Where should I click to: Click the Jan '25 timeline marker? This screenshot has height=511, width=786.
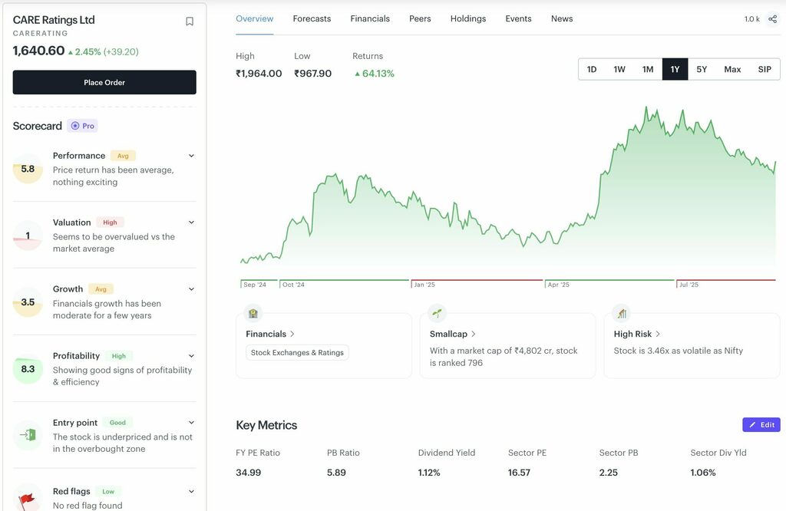424,285
